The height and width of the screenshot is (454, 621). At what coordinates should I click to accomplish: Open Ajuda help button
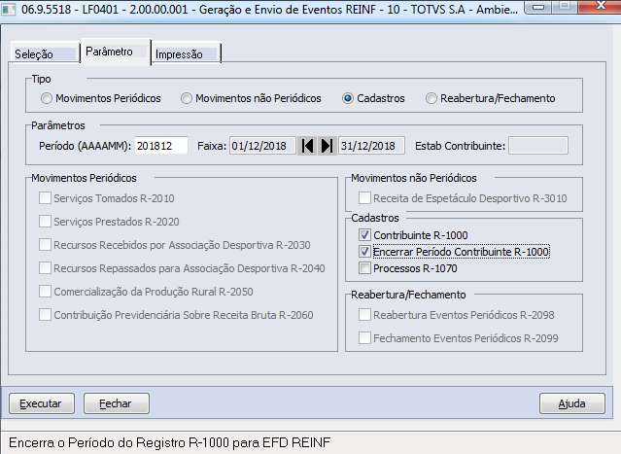pos(571,403)
